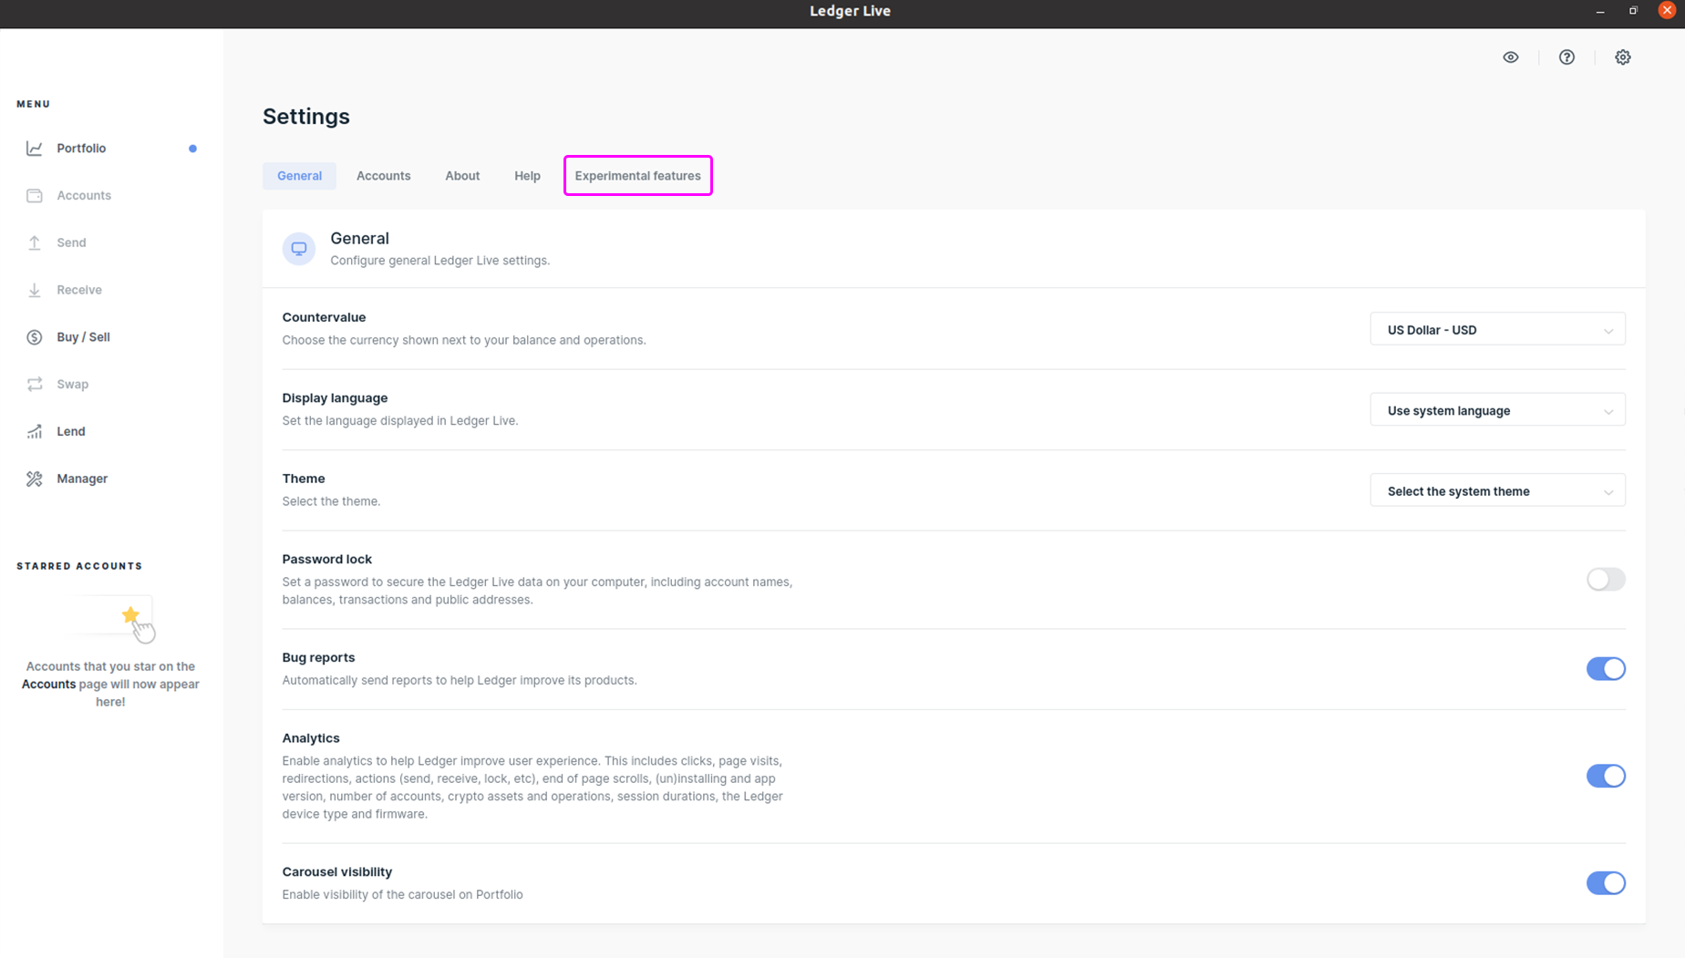Click the Theme setting label
The height and width of the screenshot is (958, 1685).
[304, 479]
